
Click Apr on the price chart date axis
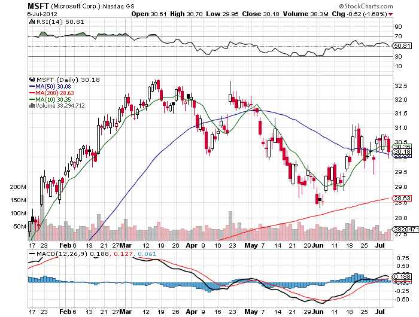tap(192, 245)
